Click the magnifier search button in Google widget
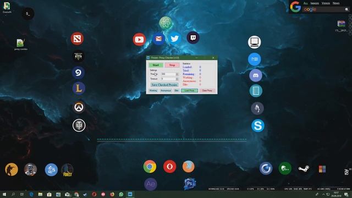Screen dimensions: 352x198 [x=346, y=9]
